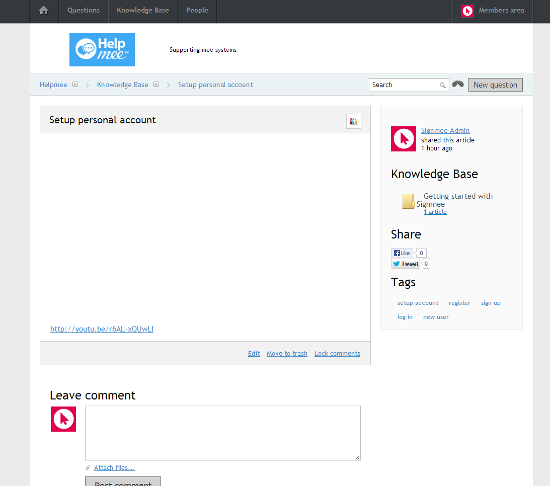Click the Lock comments link
550x486 pixels.
(x=337, y=354)
